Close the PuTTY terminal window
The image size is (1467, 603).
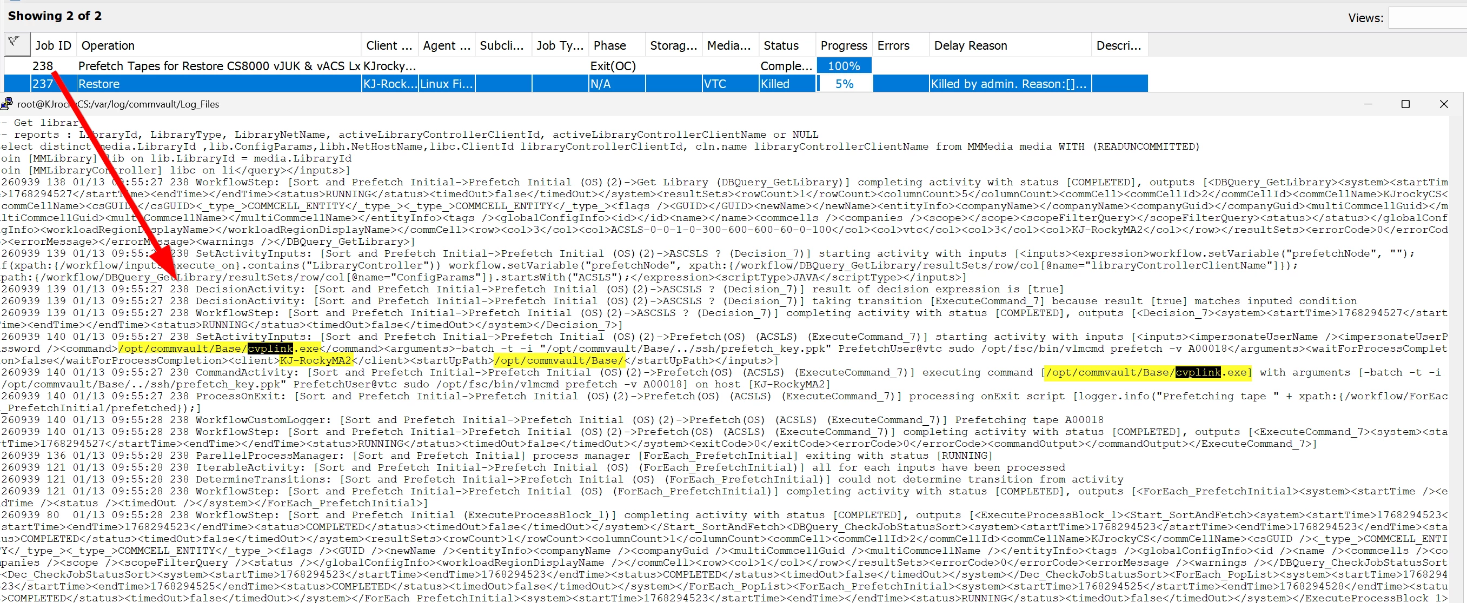click(x=1443, y=104)
